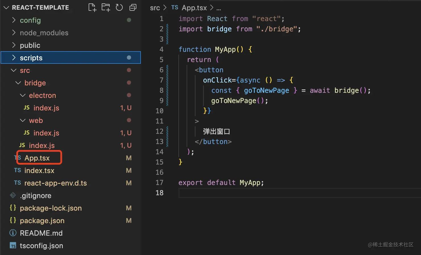Collapse the REACT-TEMPLATE root section
Image resolution: width=421 pixels, height=255 pixels.
tap(6, 8)
